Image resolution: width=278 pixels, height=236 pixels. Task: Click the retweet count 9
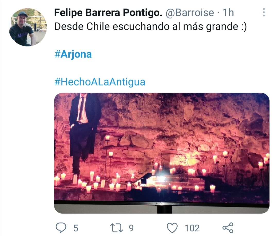pyautogui.click(x=131, y=228)
